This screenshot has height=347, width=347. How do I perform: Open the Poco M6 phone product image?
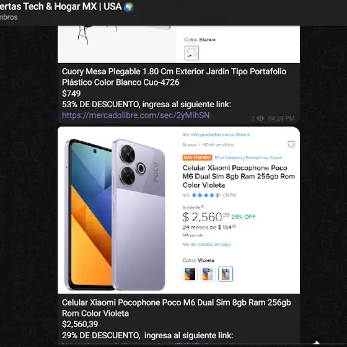point(115,214)
